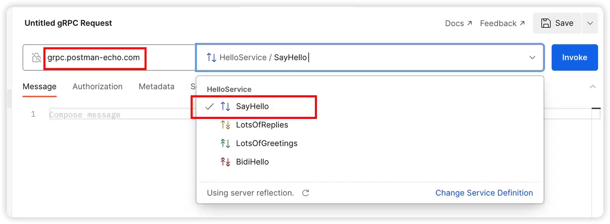Open the Docs external link
The height and width of the screenshot is (224, 610).
[458, 23]
